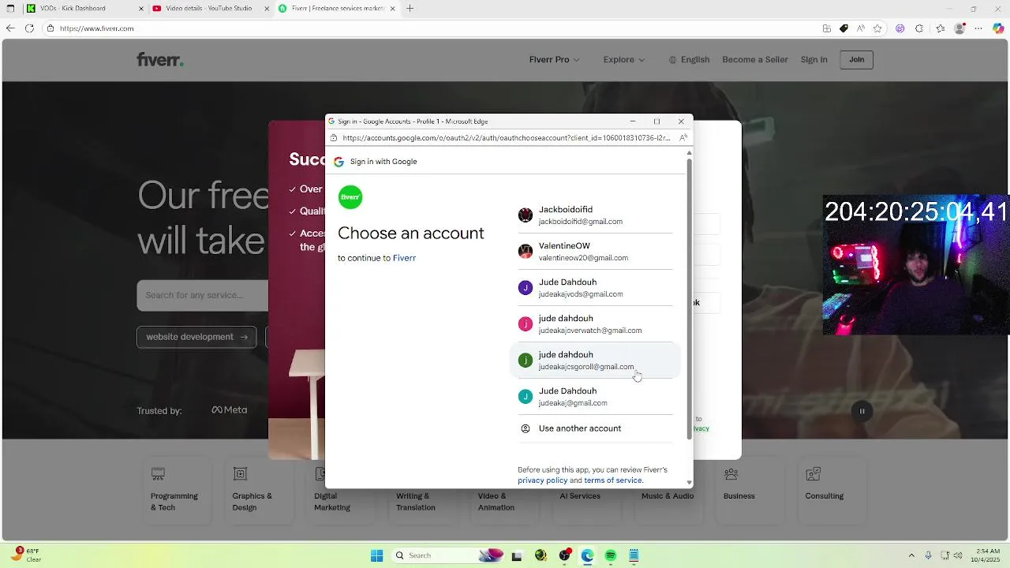Open Fiverr privacy policy link
The image size is (1010, 568).
coord(543,480)
